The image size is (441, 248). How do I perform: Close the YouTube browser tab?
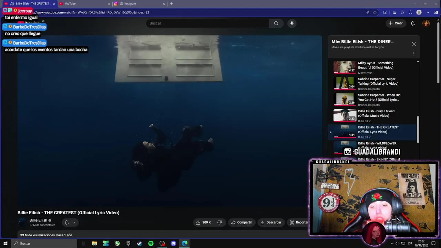click(x=109, y=4)
